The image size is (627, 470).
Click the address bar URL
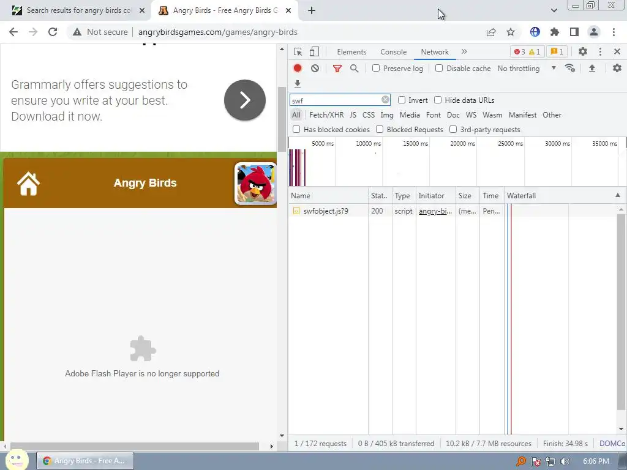click(218, 32)
